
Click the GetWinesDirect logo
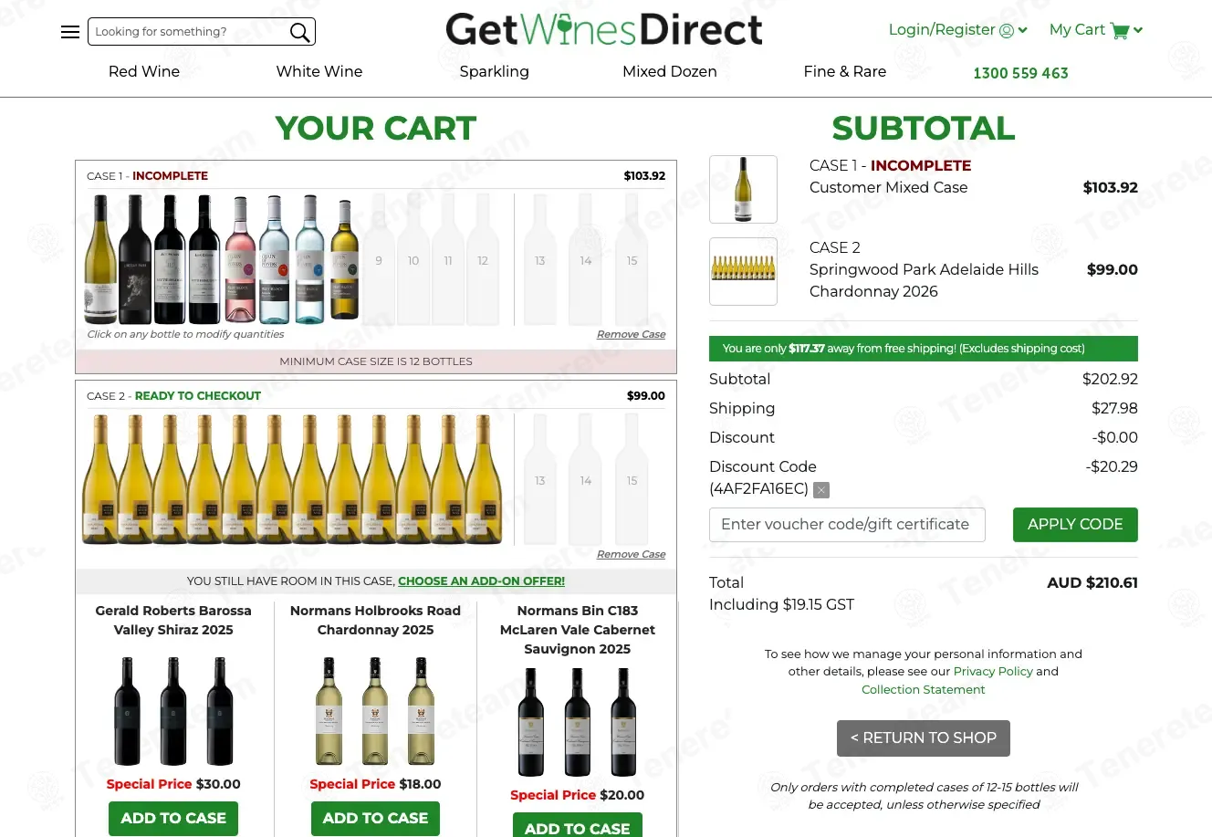tap(604, 29)
